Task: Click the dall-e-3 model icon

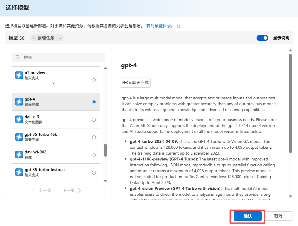Action: click(x=19, y=120)
